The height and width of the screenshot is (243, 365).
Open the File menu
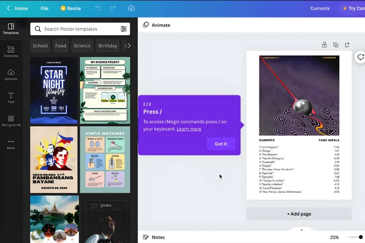pyautogui.click(x=44, y=8)
